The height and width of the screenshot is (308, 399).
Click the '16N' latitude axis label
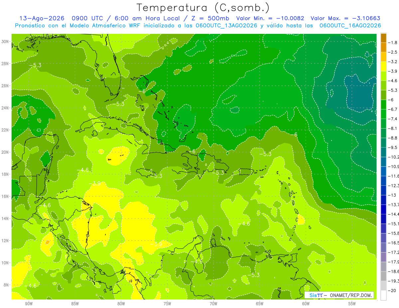5,196
